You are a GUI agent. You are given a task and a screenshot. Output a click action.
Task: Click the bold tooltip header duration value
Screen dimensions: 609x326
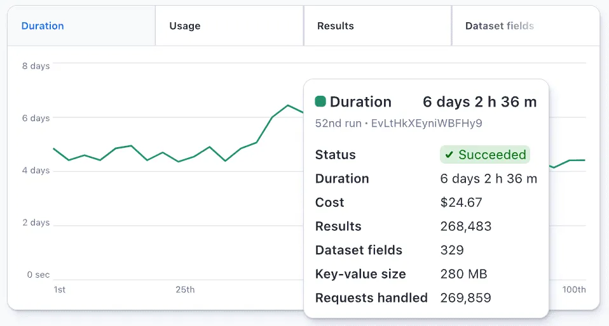coord(479,102)
